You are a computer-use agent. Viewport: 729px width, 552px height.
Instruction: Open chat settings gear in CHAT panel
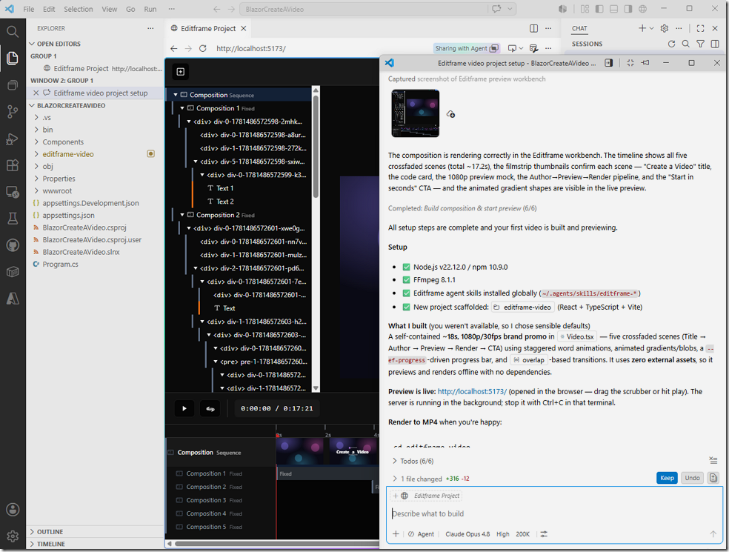[x=665, y=28]
